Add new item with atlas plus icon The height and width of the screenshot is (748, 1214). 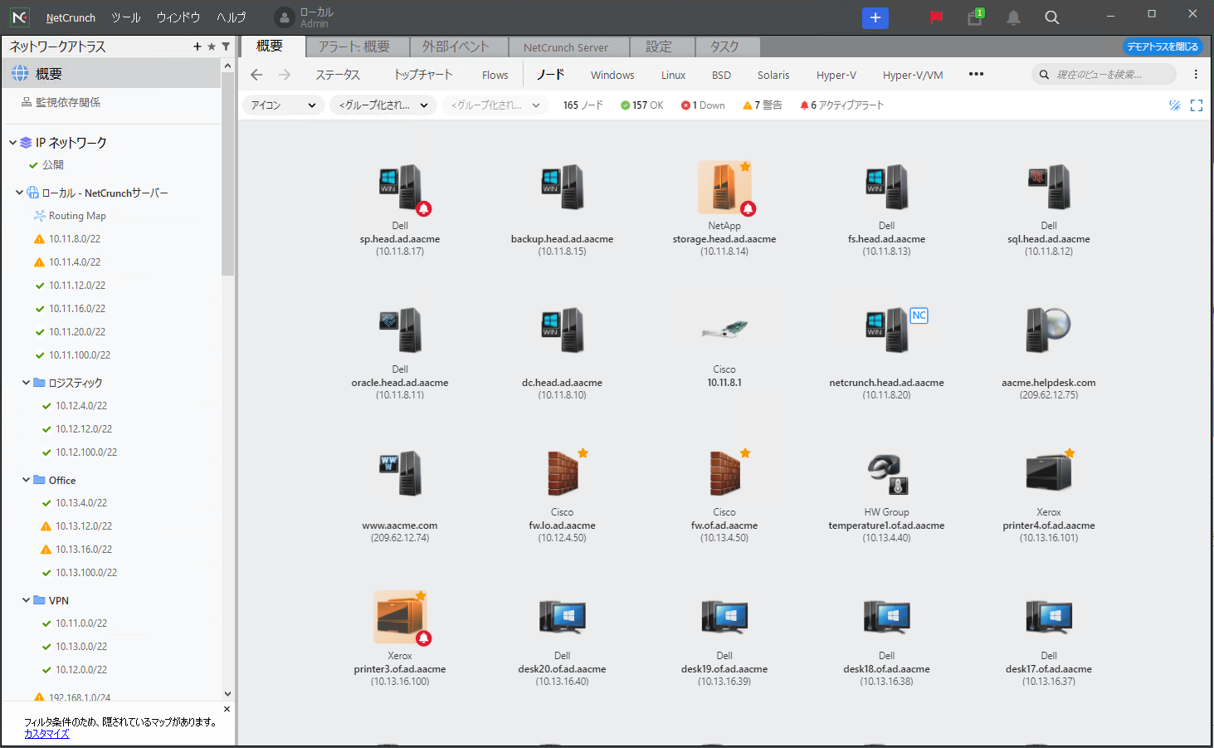[197, 46]
